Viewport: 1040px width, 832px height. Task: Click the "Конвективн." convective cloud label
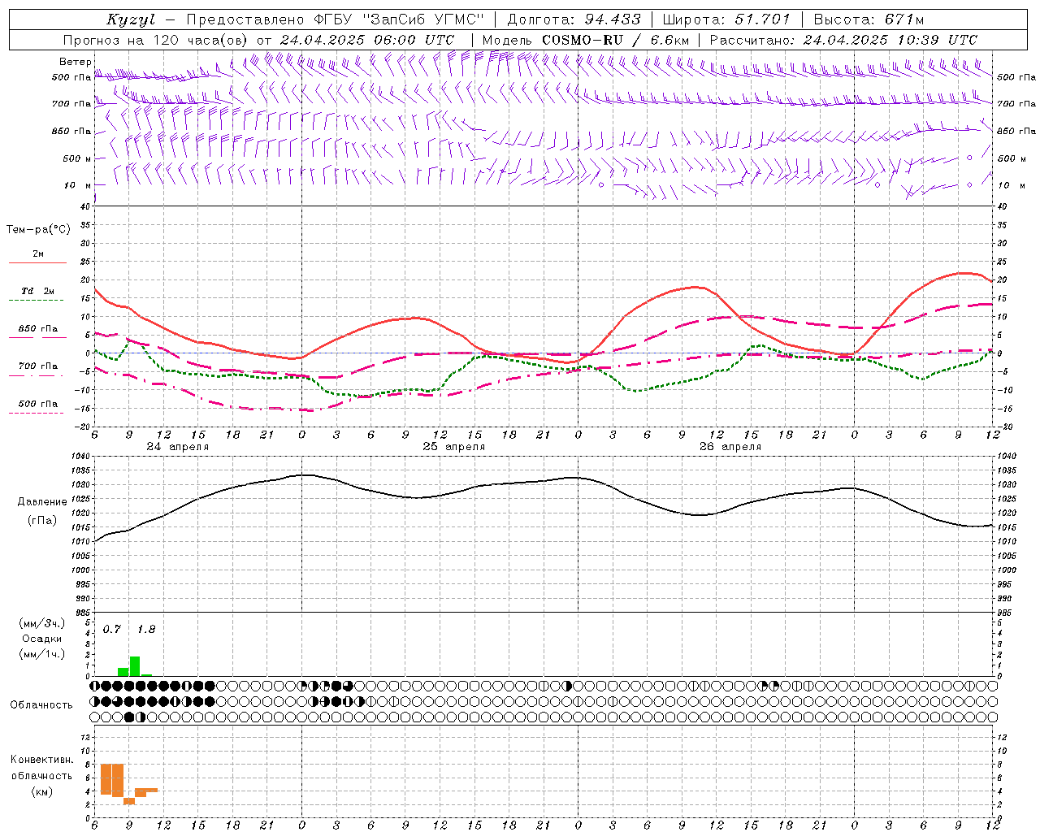tap(41, 760)
